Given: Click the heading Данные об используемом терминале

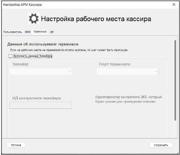Looking at the screenshot, I should 43,44.
